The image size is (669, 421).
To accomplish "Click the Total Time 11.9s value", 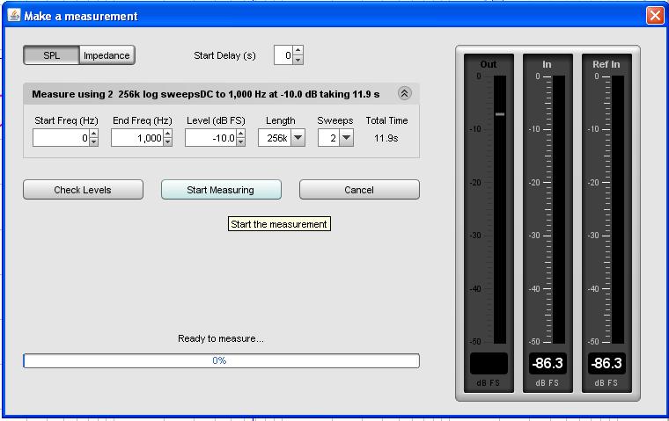I will click(x=386, y=138).
